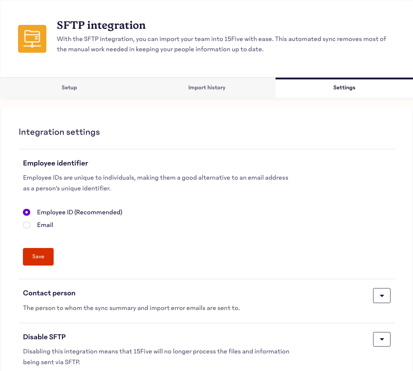Viewport: 413px width, 371px height.
Task: Click the "Email" option label text
Action: [45, 225]
